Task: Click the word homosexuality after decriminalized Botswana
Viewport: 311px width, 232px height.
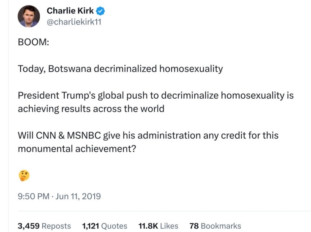Action: coord(191,69)
